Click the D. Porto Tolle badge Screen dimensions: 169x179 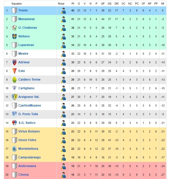14,114
